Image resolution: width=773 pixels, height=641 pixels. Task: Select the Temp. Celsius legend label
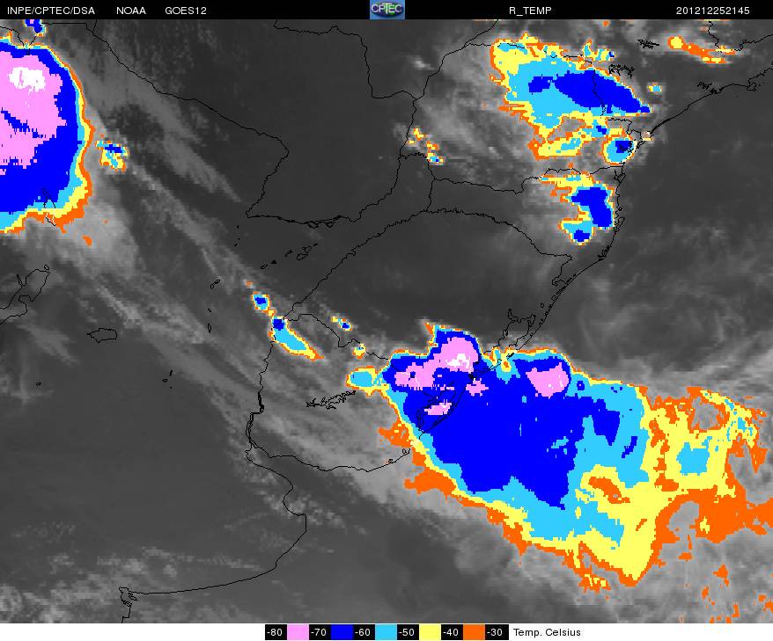click(x=547, y=632)
